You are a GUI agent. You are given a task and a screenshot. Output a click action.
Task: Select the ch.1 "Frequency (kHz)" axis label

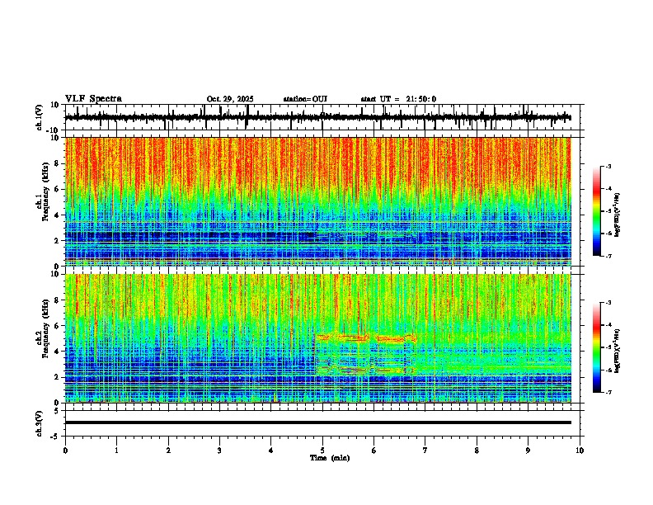(45, 191)
